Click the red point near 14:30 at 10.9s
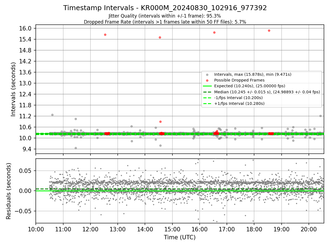The height and width of the screenshot is (247, 330). (160, 122)
